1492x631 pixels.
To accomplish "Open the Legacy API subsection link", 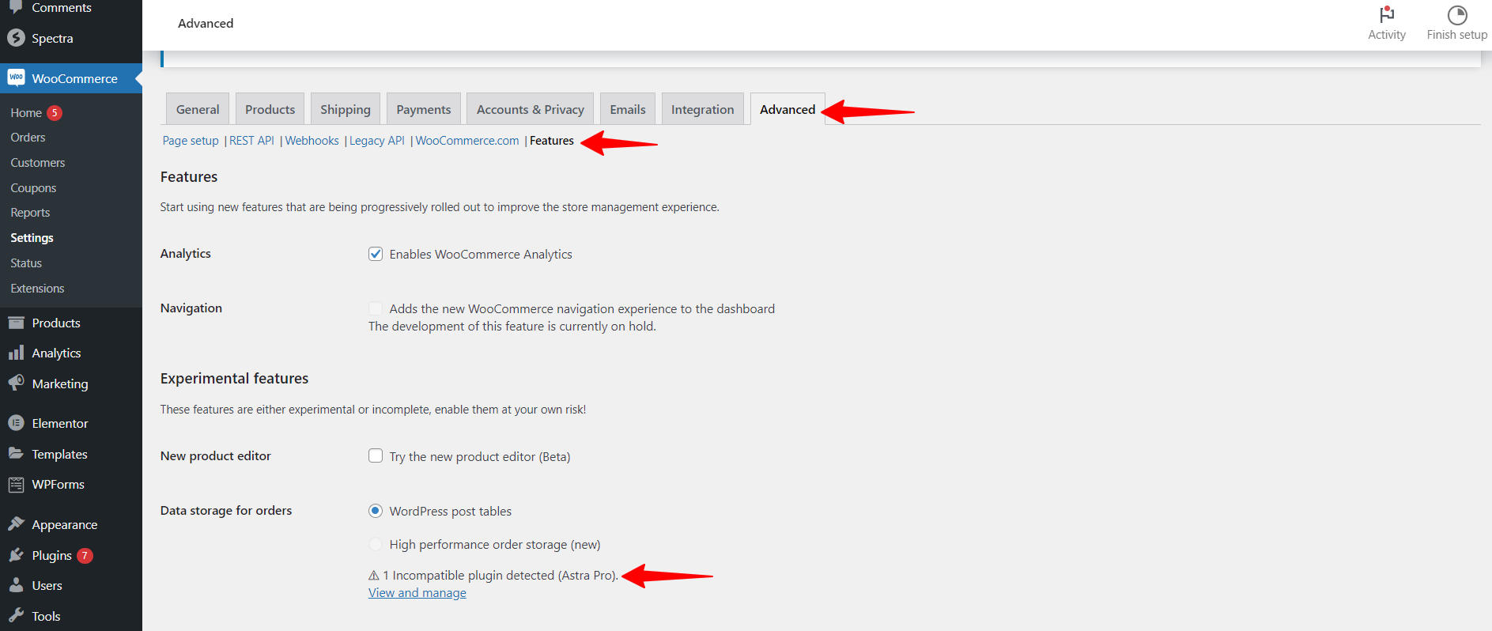I will click(x=377, y=141).
